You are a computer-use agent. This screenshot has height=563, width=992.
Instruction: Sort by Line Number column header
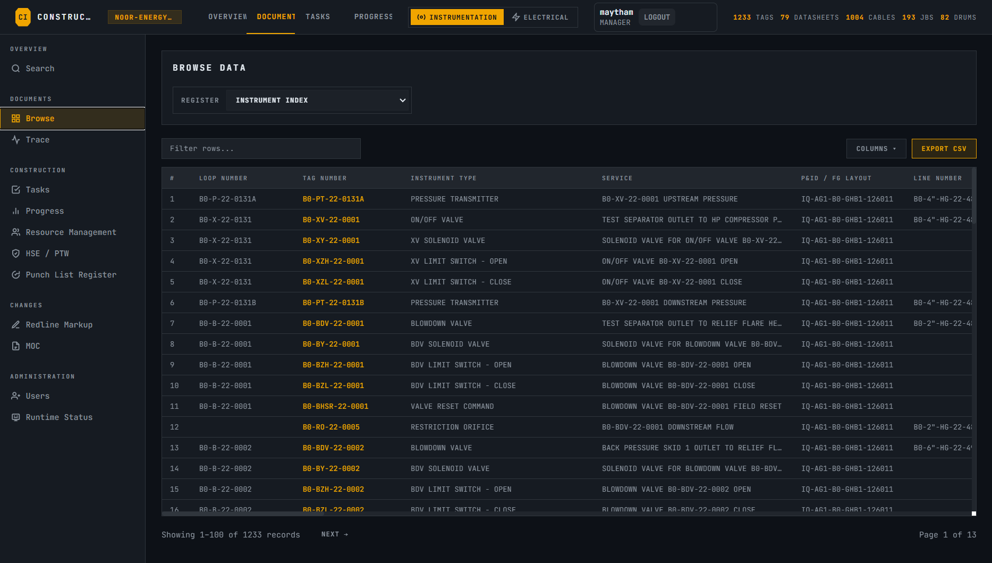tap(938, 178)
